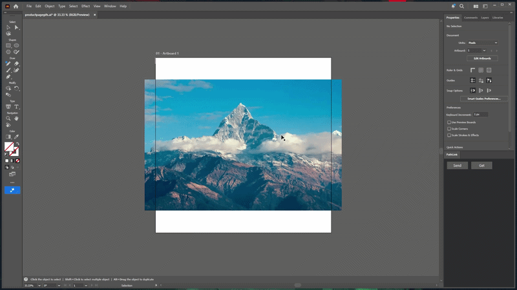Select the Paintbrush tool

pyautogui.click(x=8, y=70)
